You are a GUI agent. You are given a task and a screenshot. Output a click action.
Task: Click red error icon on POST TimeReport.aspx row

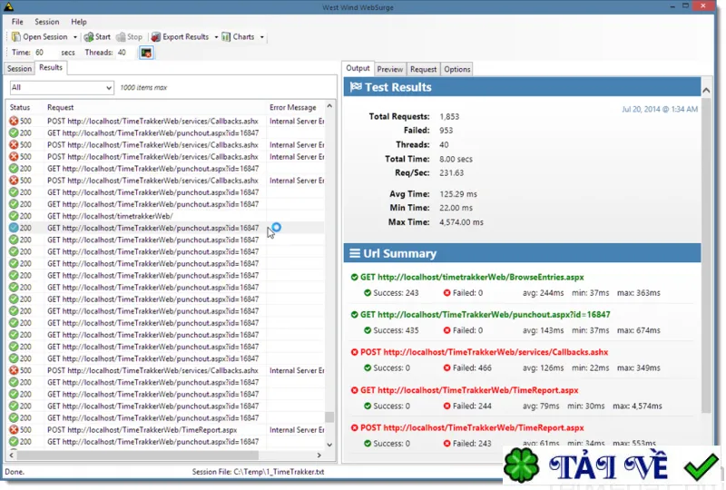tap(14, 430)
